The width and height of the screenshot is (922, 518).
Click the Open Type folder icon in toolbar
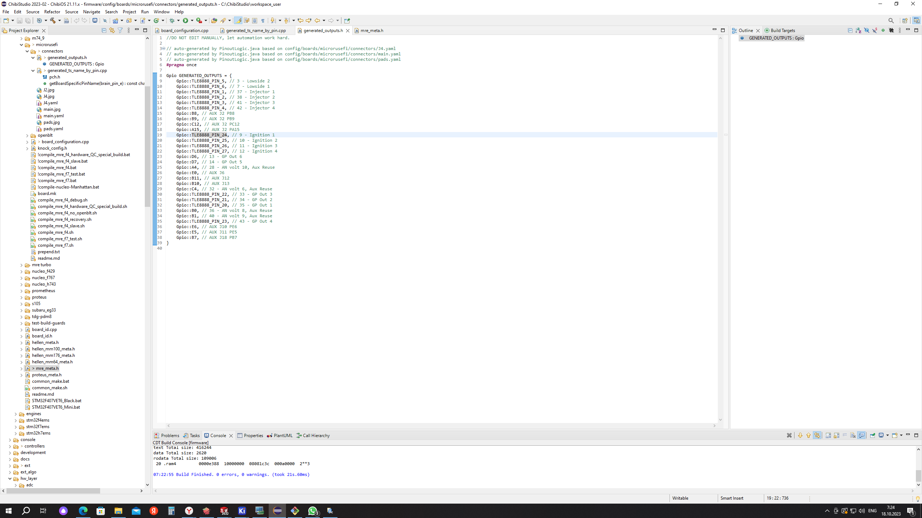(x=214, y=21)
